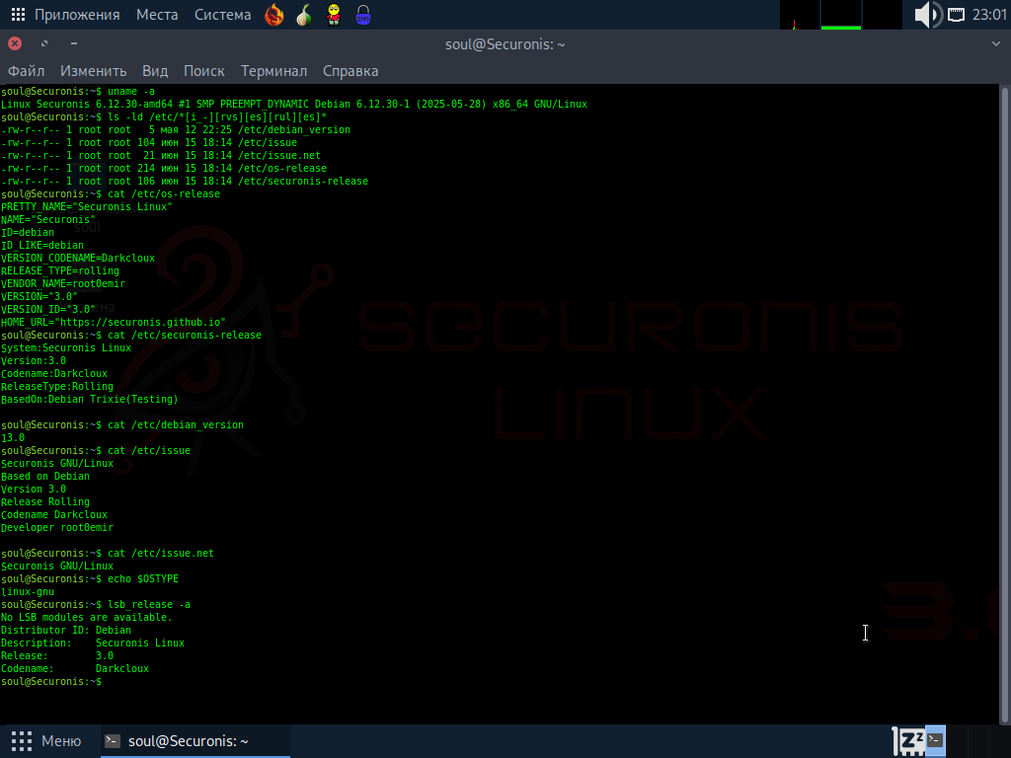Viewport: 1011px width, 758px height.
Task: Expand the Места places menu
Action: pyautogui.click(x=157, y=15)
